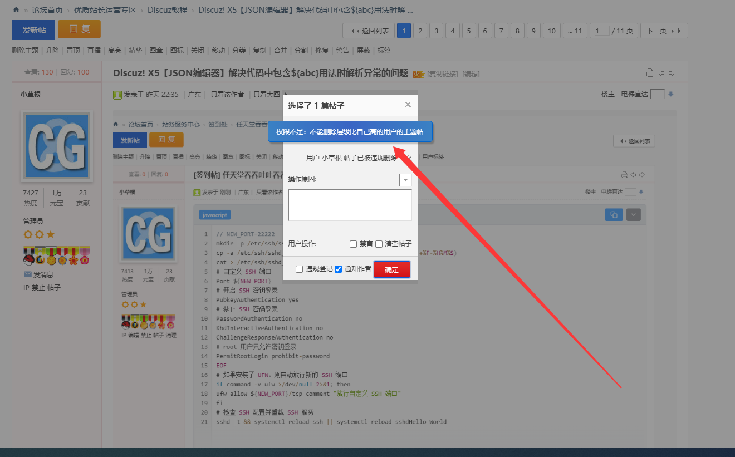Screen dimensions: 735x457
Task: Click the 7427 热度 stat
Action: 31,198
